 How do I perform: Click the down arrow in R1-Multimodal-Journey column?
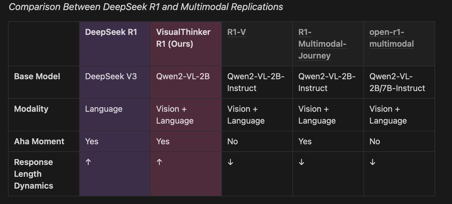pyautogui.click(x=301, y=162)
